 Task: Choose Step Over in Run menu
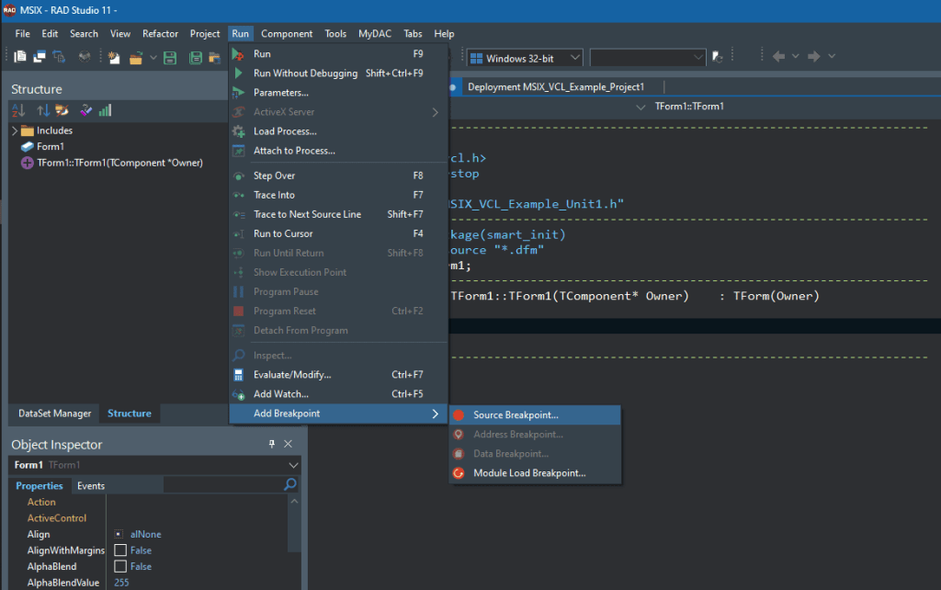tap(338, 176)
